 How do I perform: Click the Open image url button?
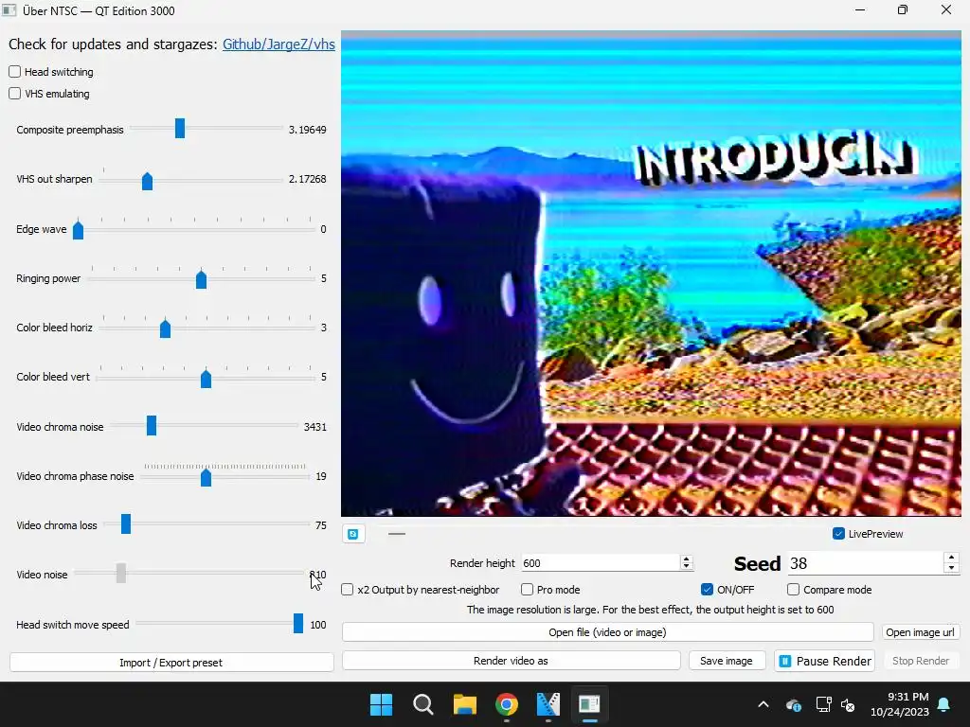(919, 632)
